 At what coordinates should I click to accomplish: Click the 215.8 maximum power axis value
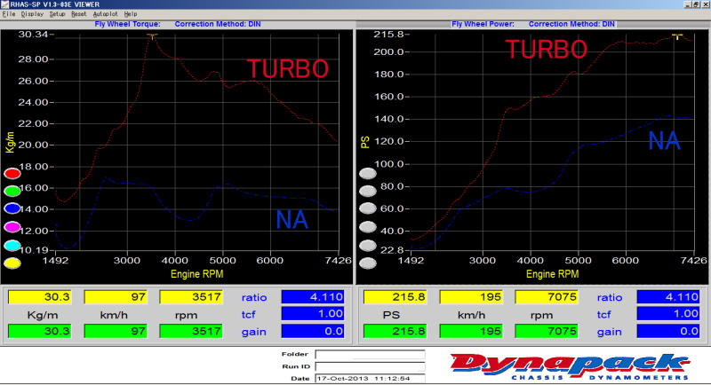(388, 35)
